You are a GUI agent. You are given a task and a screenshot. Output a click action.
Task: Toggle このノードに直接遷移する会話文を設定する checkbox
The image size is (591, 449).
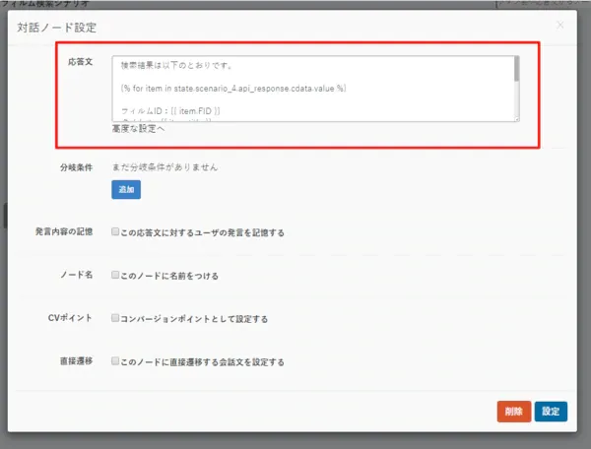tap(115, 362)
